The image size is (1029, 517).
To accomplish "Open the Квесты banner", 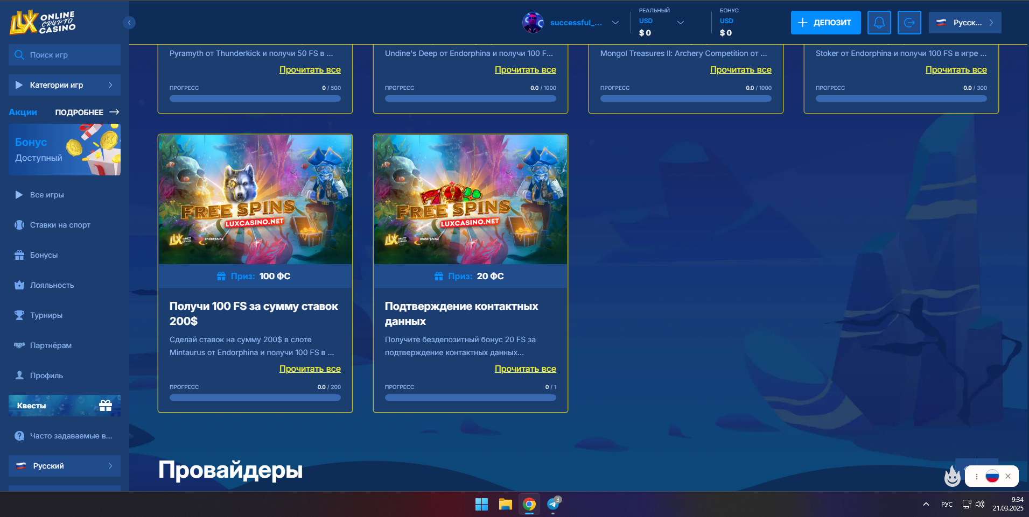I will (x=65, y=406).
